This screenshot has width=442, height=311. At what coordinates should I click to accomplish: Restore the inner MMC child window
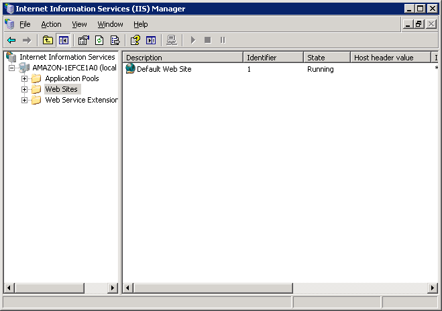tap(419, 24)
